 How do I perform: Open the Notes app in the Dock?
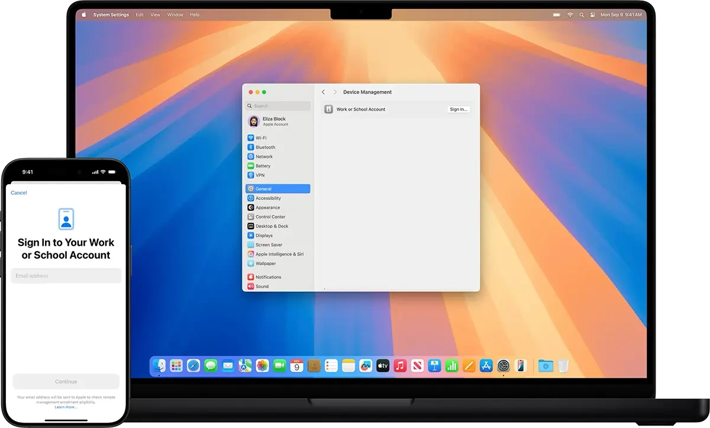pyautogui.click(x=348, y=366)
